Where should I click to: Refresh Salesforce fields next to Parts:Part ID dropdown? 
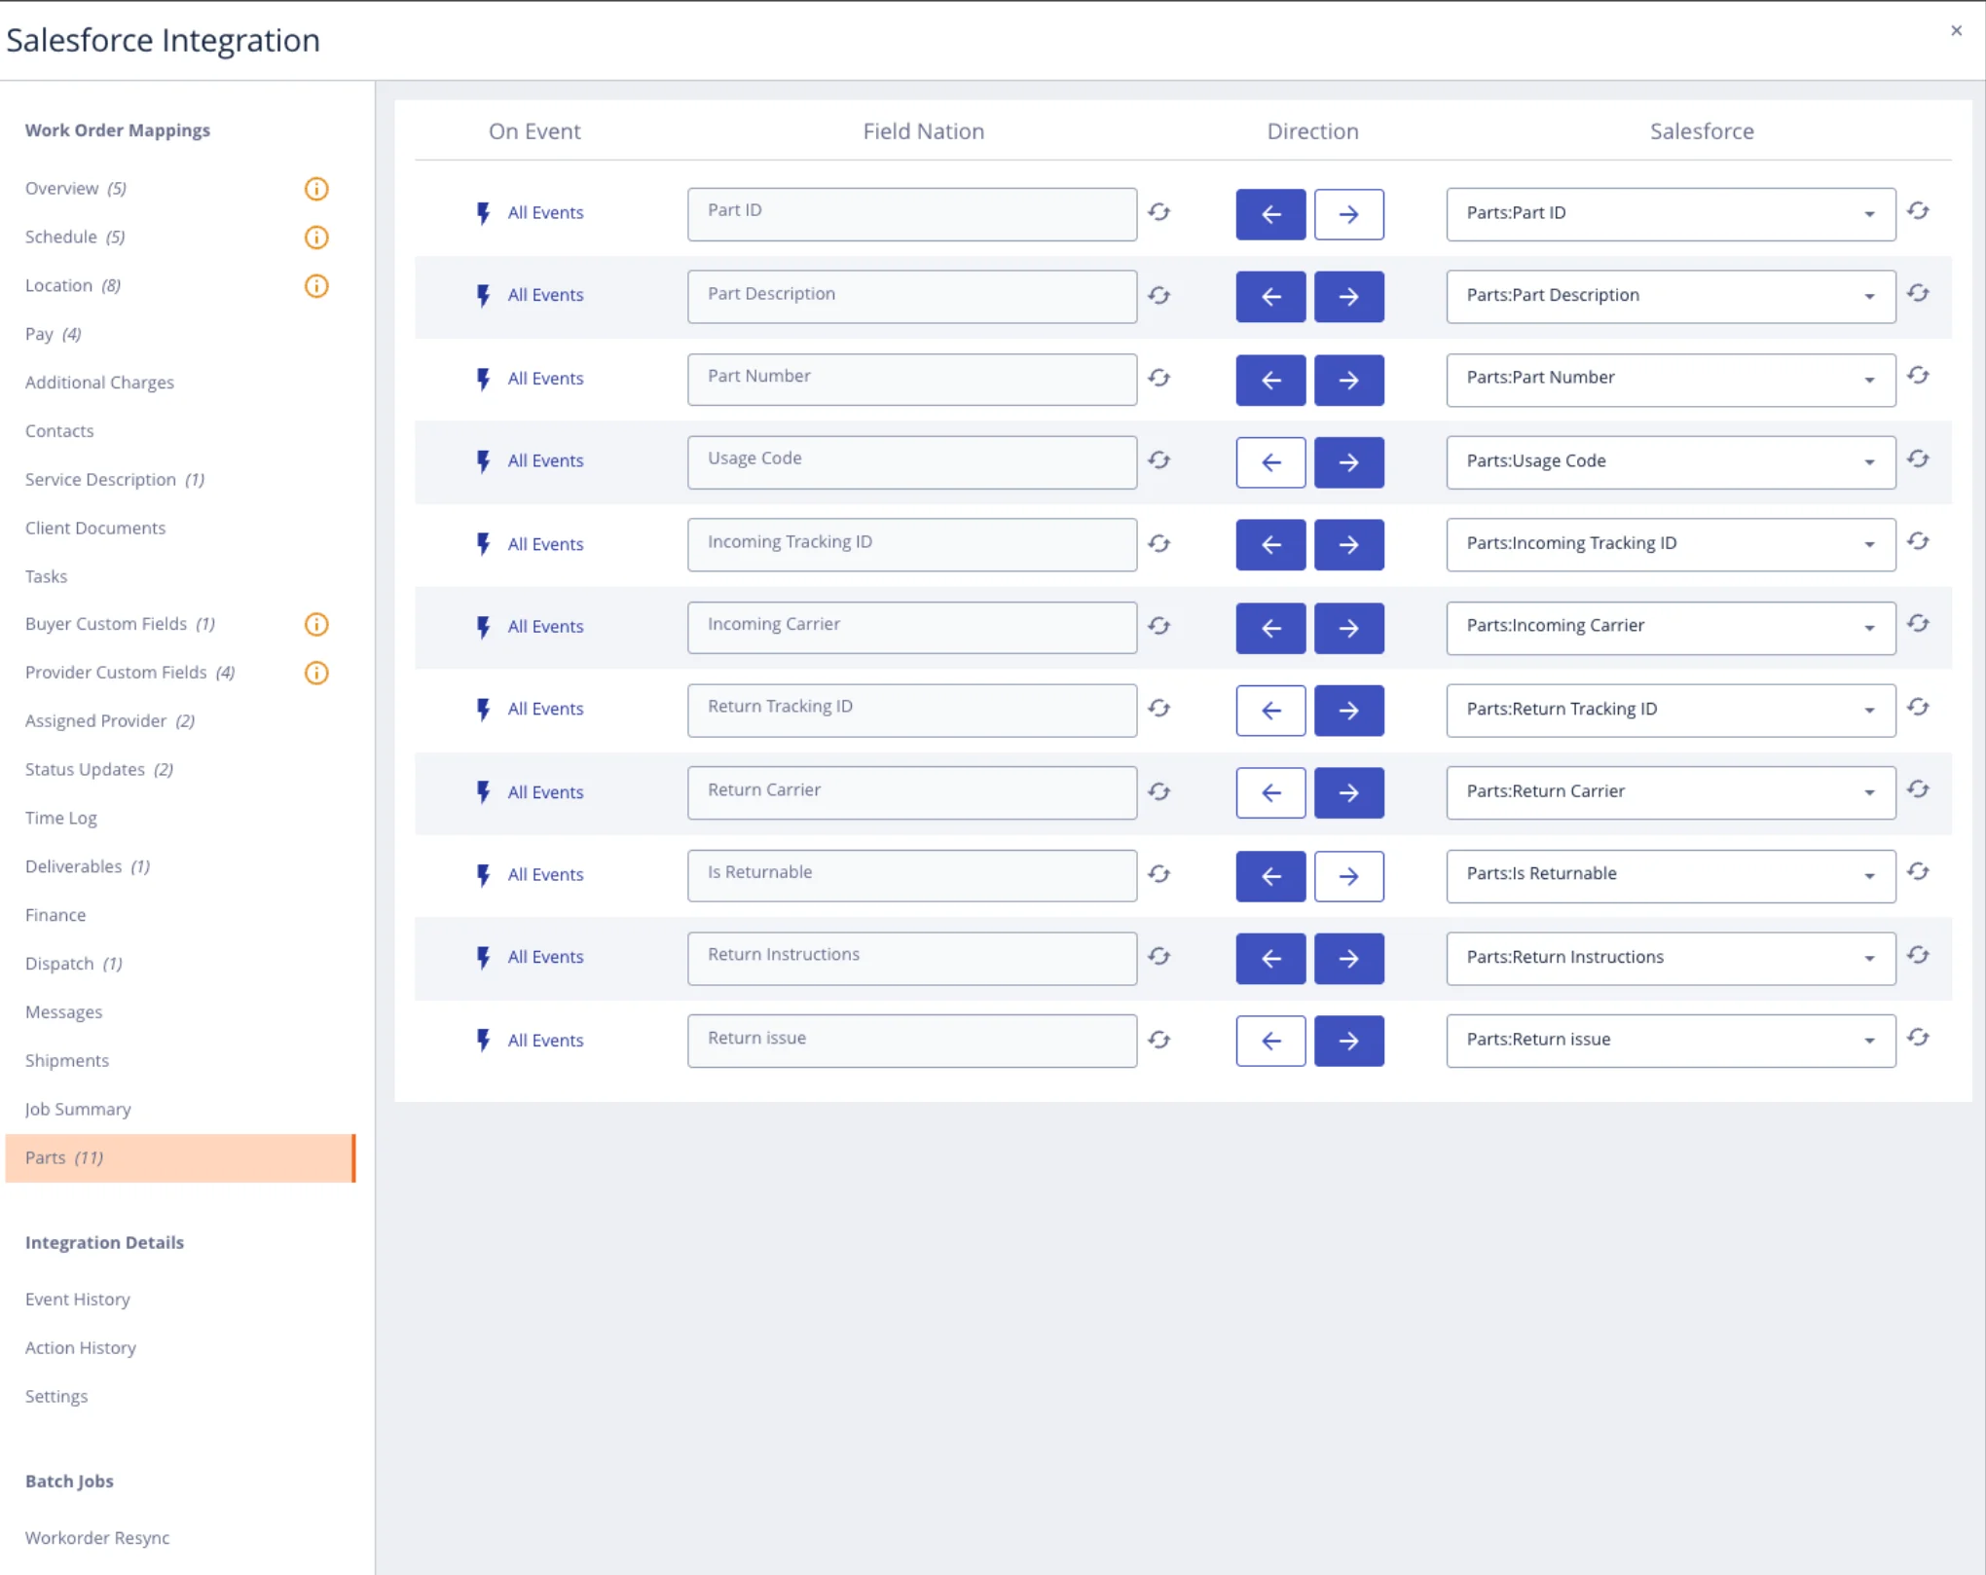point(1918,210)
